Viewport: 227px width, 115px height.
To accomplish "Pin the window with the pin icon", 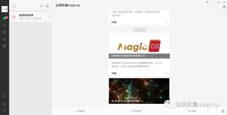I will click(x=207, y=2).
